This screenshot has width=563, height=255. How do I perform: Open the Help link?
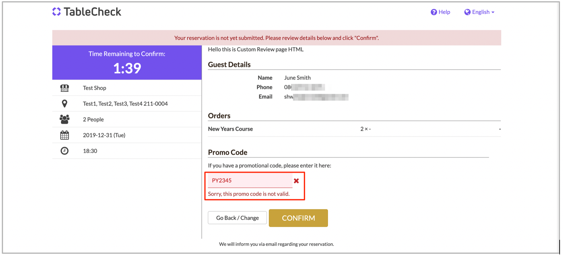coord(440,12)
